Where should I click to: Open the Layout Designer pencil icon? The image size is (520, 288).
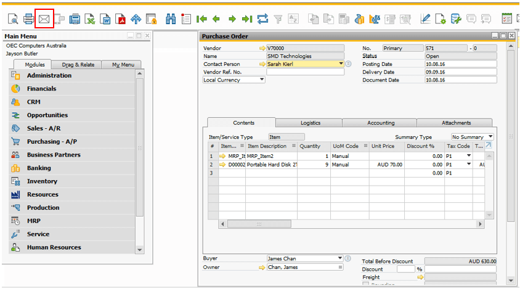425,19
